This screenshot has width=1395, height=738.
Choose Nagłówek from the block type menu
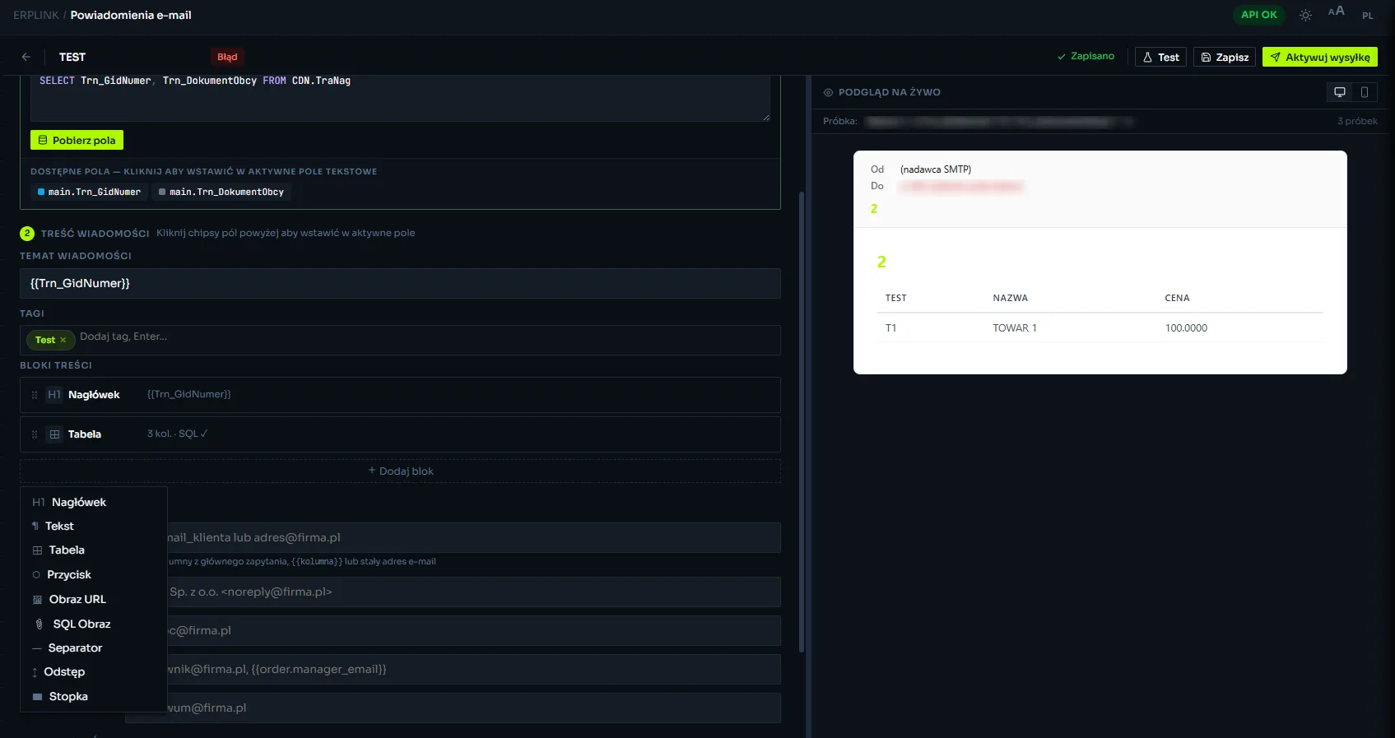pyautogui.click(x=94, y=502)
